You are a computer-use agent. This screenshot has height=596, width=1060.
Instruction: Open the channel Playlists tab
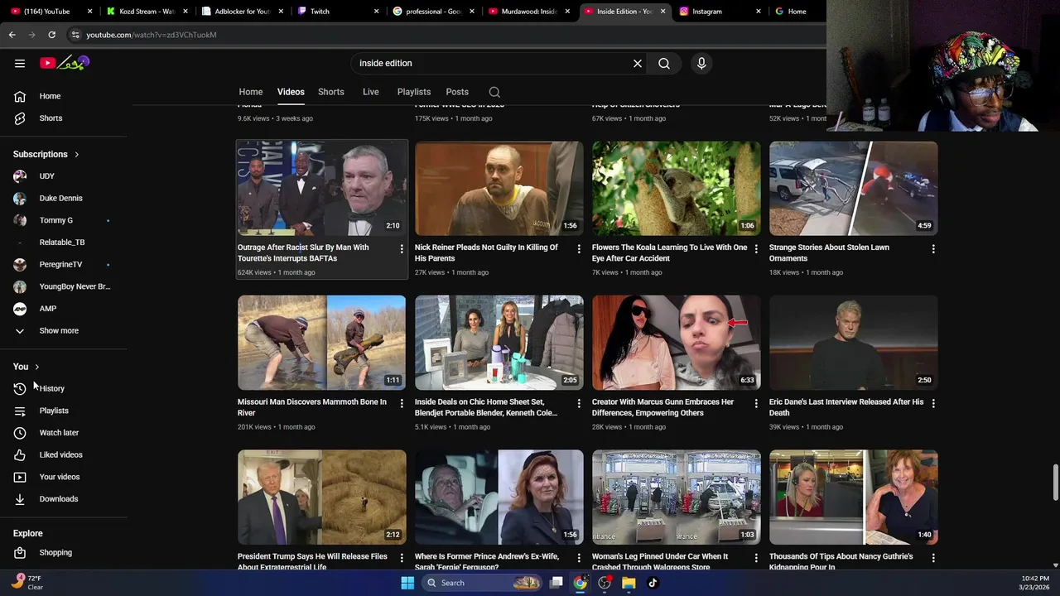pos(414,92)
